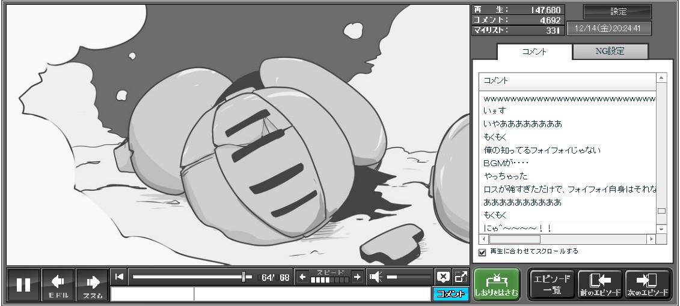The image size is (680, 306).
Task: Pause the video playback
Action: pos(23,284)
